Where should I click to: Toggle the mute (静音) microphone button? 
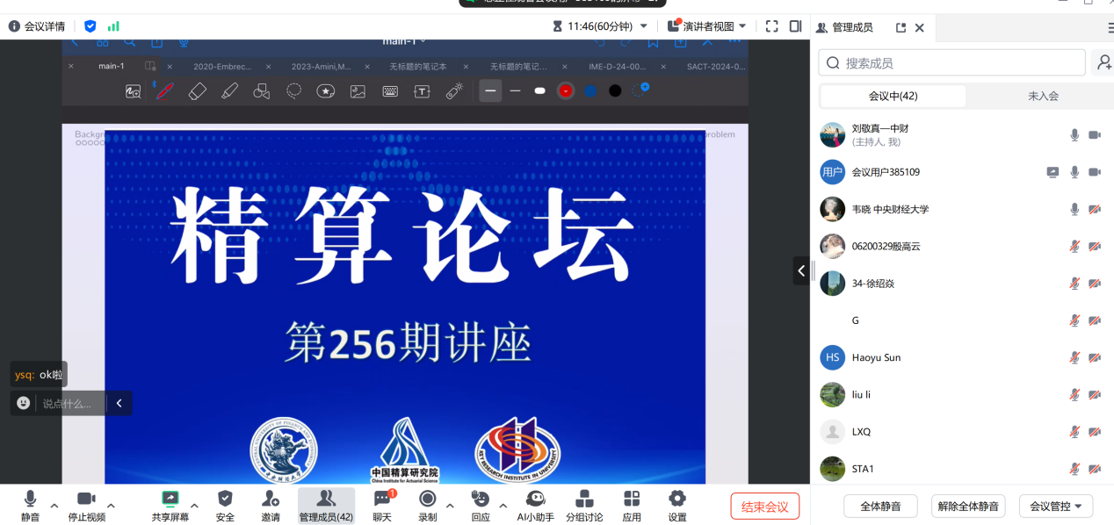click(30, 500)
